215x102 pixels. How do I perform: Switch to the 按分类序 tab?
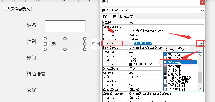pos(126,17)
